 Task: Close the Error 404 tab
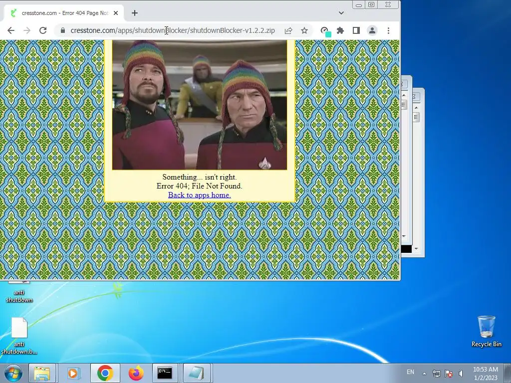click(x=116, y=13)
